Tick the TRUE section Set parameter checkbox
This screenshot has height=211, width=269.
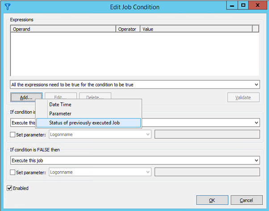coord(13,135)
